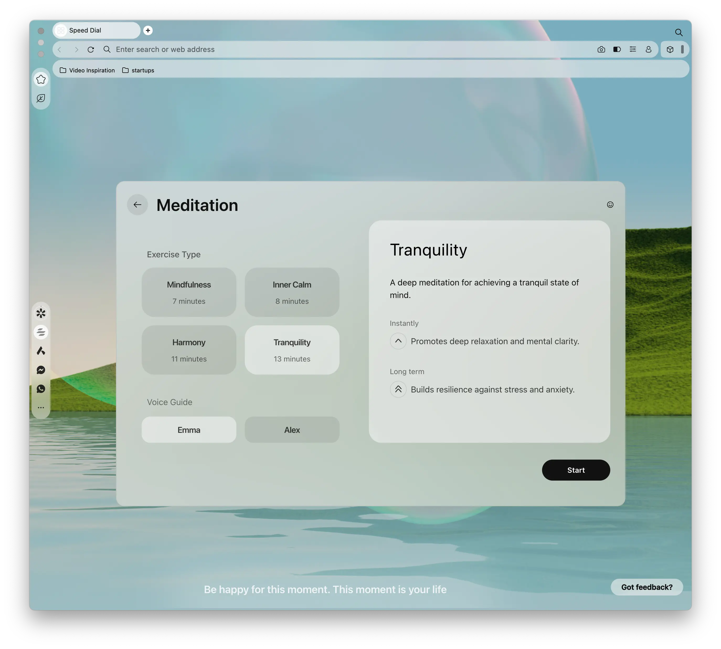Switch to the Speed Dial tab
721x649 pixels.
pyautogui.click(x=97, y=31)
